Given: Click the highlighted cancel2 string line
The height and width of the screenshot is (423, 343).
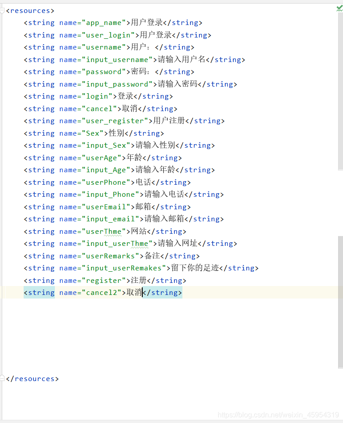Looking at the screenshot, I should click(103, 293).
